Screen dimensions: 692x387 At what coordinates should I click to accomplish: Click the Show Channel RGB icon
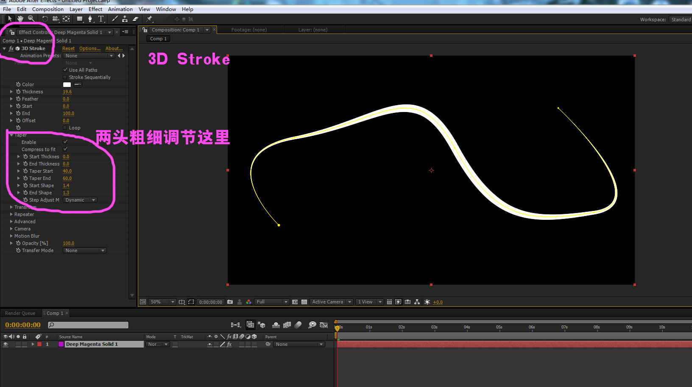[x=248, y=302]
